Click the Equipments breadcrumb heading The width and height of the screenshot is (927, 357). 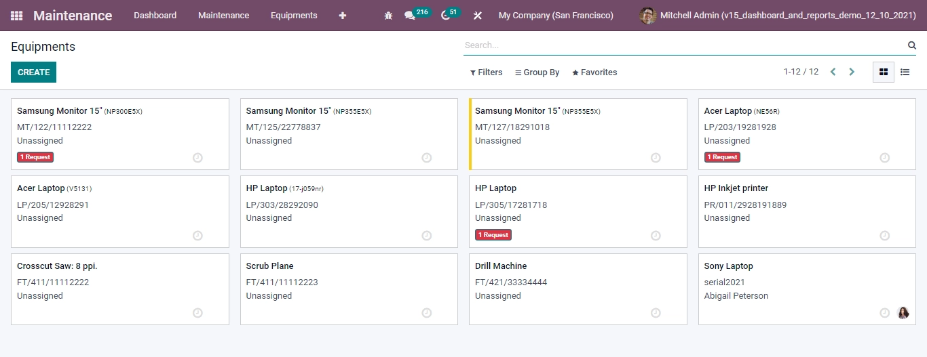click(x=43, y=47)
